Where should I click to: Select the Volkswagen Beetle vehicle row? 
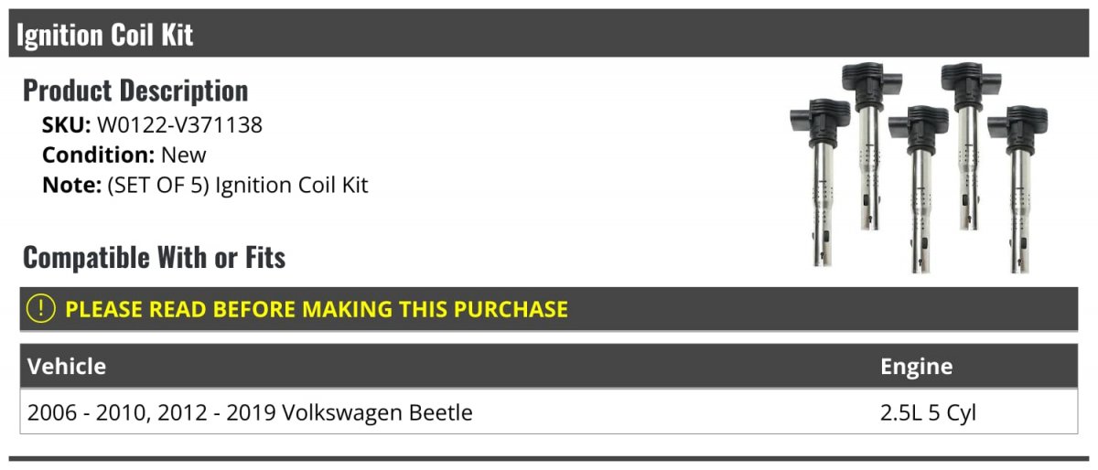coord(250,412)
